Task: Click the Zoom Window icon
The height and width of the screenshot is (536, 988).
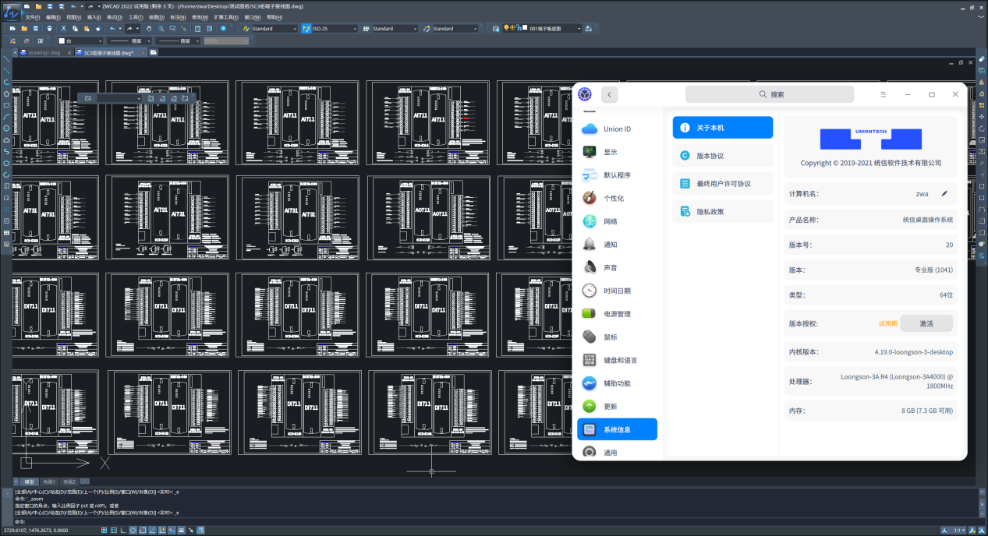Action: tap(172, 29)
